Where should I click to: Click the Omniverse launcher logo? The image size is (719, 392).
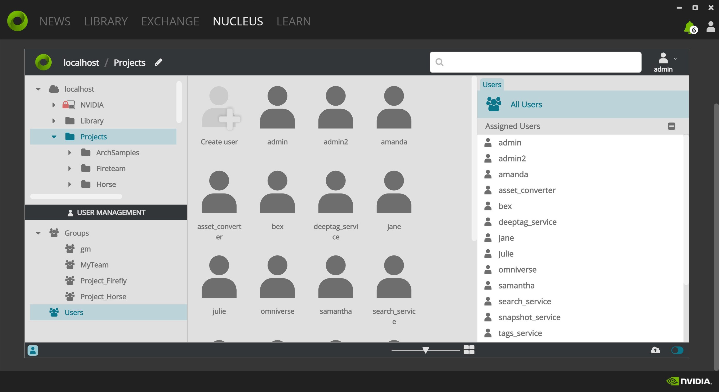tap(17, 21)
